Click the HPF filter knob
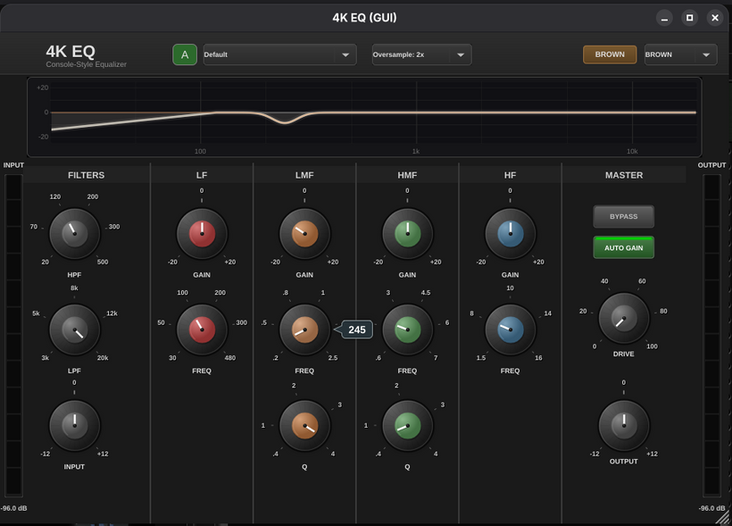 click(75, 234)
